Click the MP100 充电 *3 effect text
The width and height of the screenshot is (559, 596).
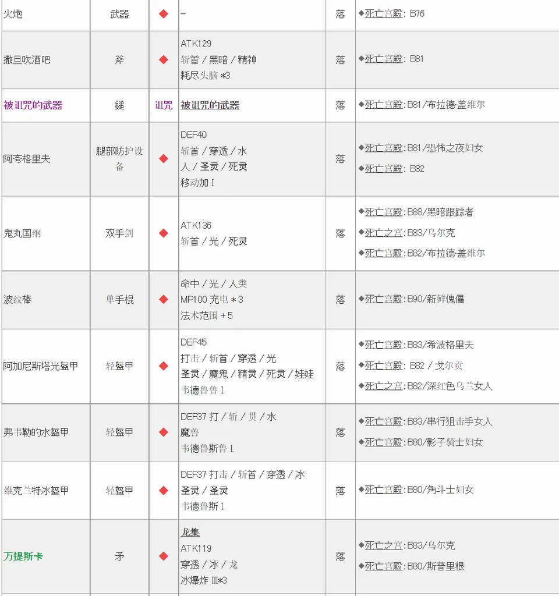pos(212,300)
